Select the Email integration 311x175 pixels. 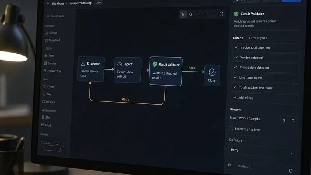47,125
